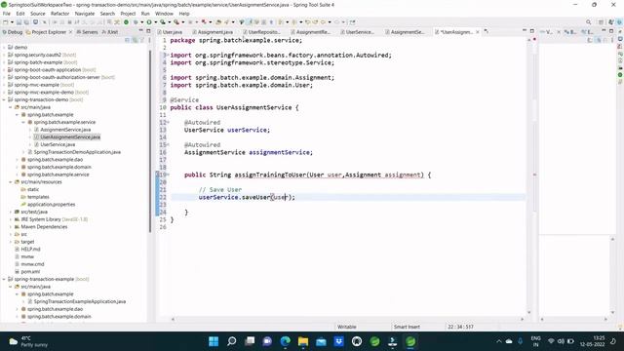Click the toolbar magnifier search icon
This screenshot has height=351, width=624.
coord(588,22)
